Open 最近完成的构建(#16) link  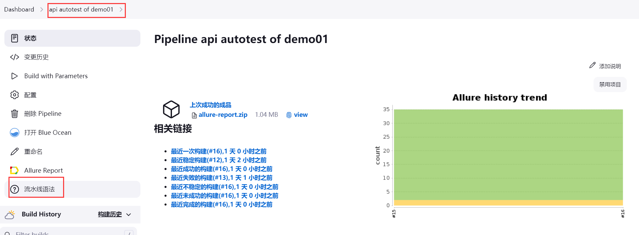221,205
